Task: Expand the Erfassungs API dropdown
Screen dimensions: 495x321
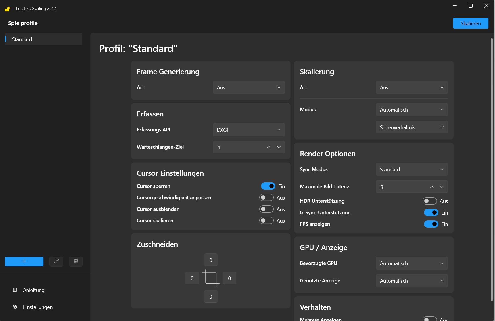Action: [x=249, y=130]
